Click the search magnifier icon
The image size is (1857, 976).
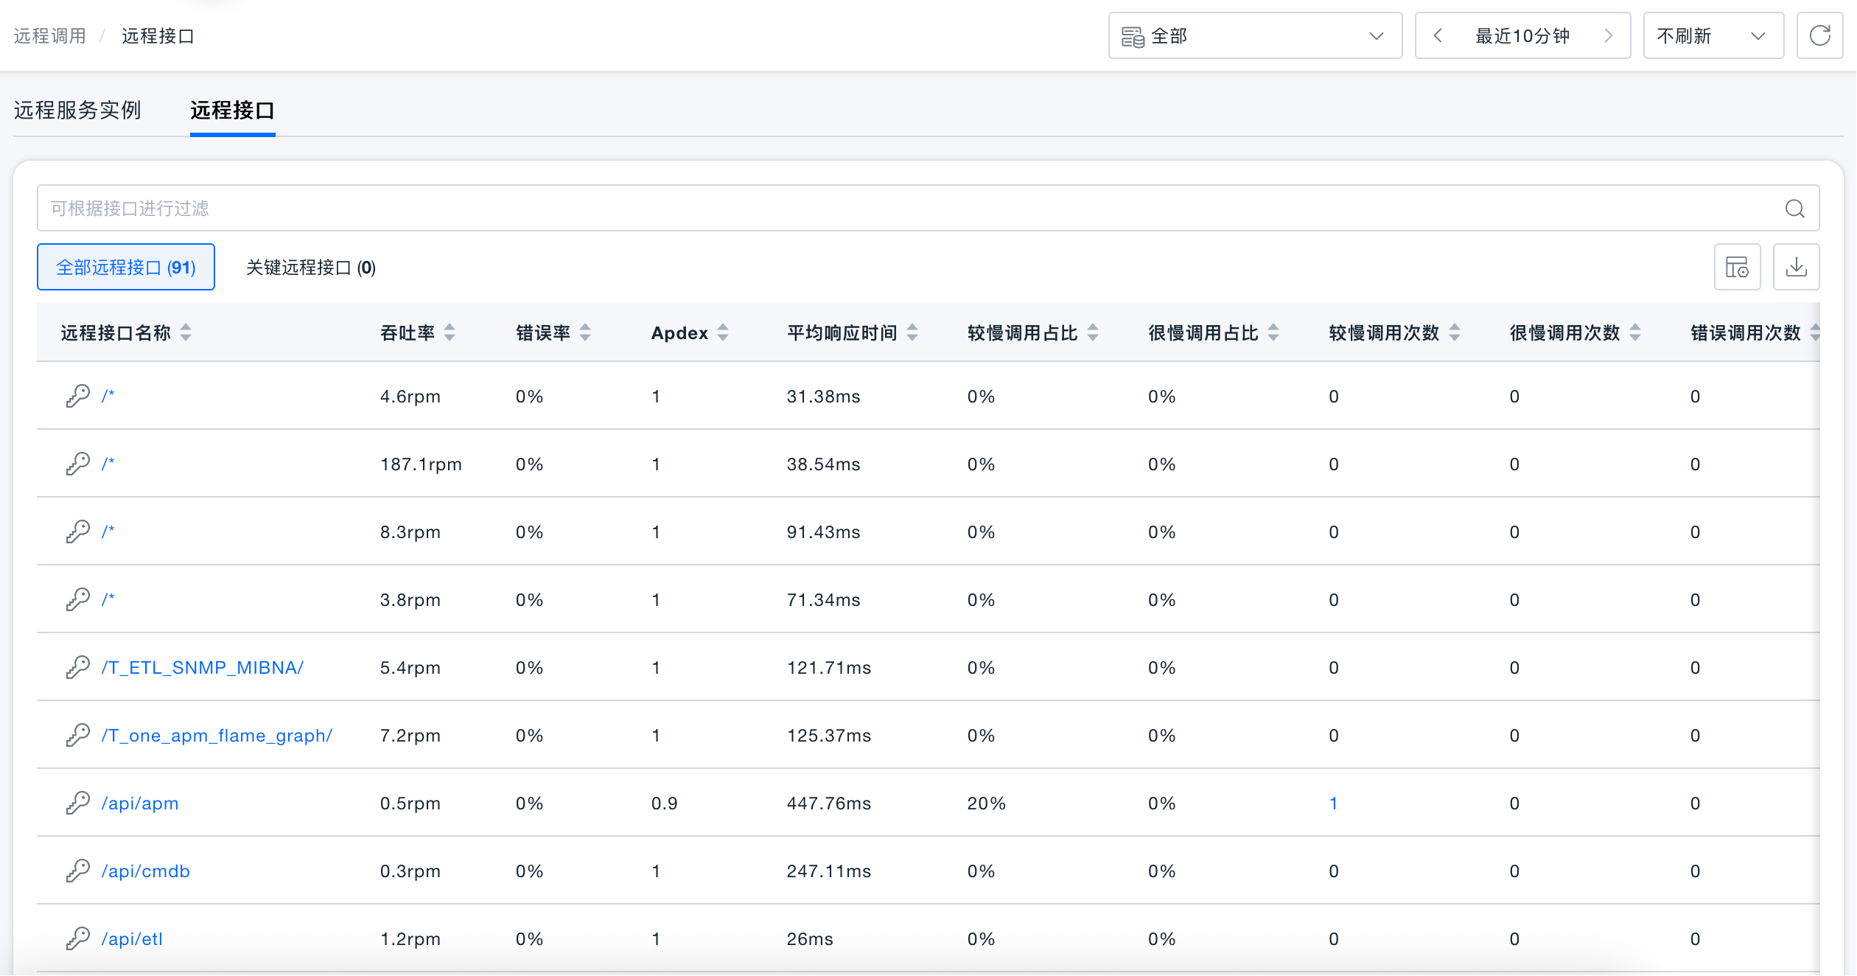click(x=1795, y=209)
